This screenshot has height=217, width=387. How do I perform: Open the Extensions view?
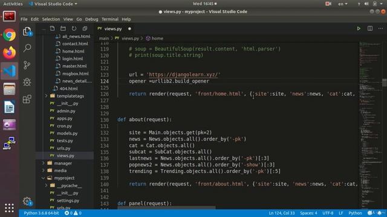click(x=27, y=99)
